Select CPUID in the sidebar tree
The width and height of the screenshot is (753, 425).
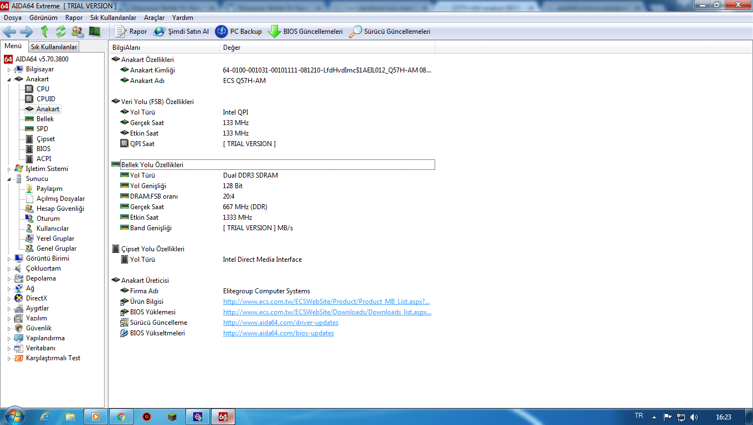point(46,99)
